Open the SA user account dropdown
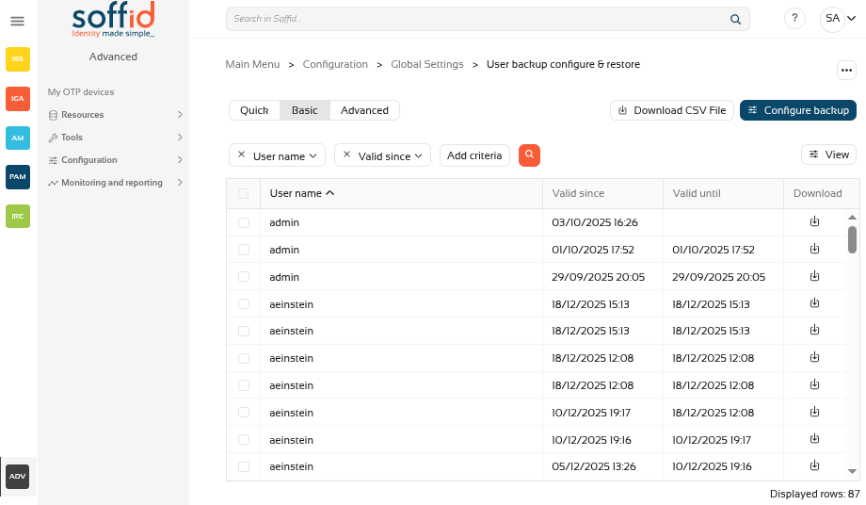The height and width of the screenshot is (505, 866). [838, 19]
